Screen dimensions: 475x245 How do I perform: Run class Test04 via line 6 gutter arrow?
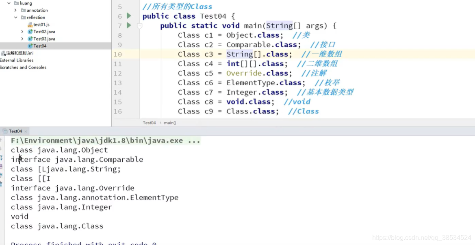pyautogui.click(x=129, y=16)
